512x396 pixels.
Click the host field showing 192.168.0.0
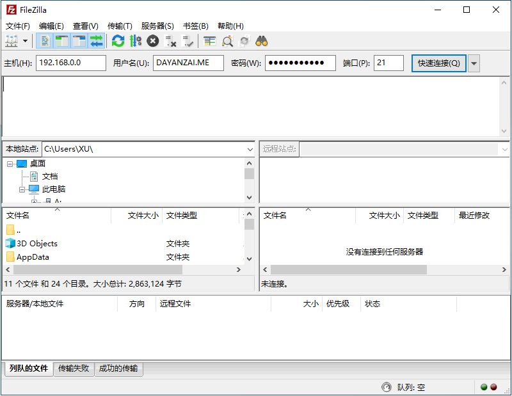[x=71, y=63]
